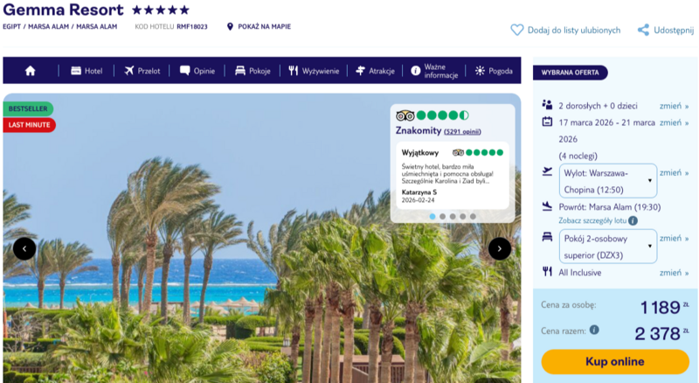The height and width of the screenshot is (383, 699).
Task: Select the last review carousel dot
Action: [x=473, y=217]
